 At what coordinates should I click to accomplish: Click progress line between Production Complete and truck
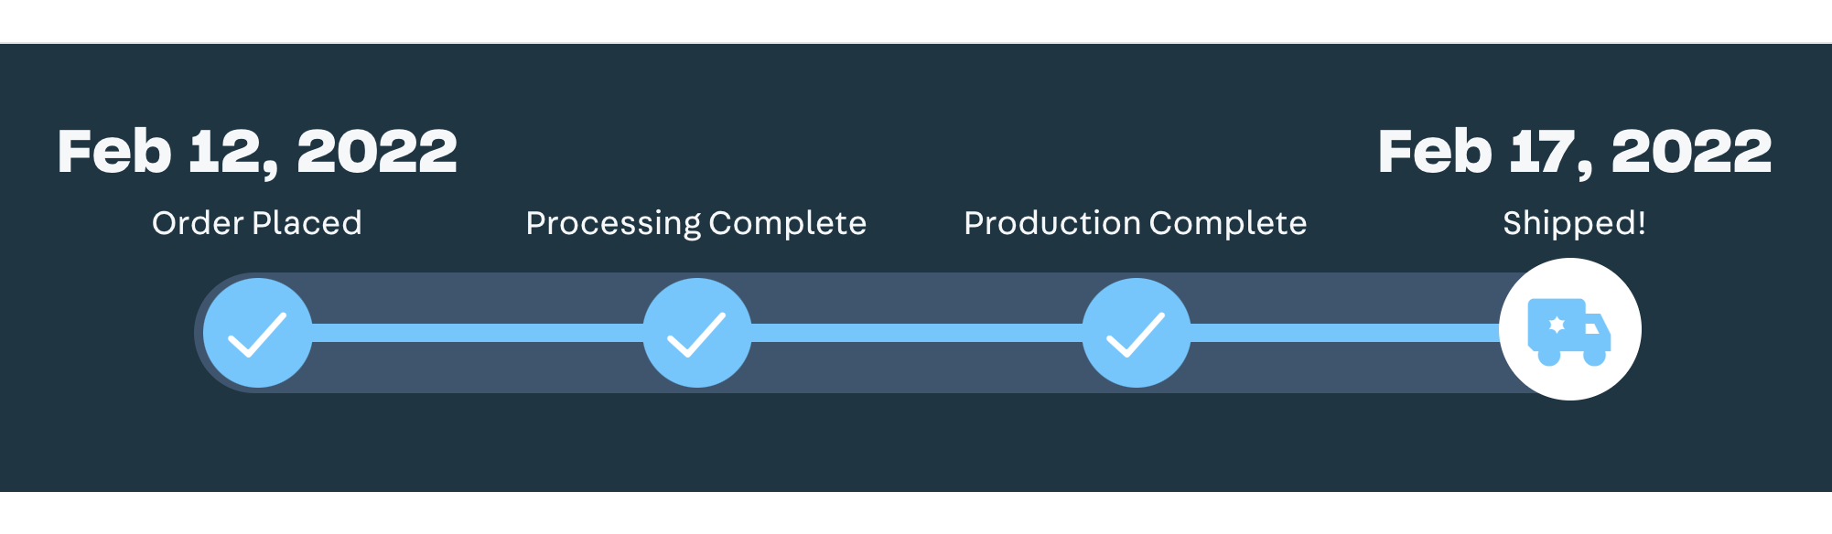point(1345,333)
